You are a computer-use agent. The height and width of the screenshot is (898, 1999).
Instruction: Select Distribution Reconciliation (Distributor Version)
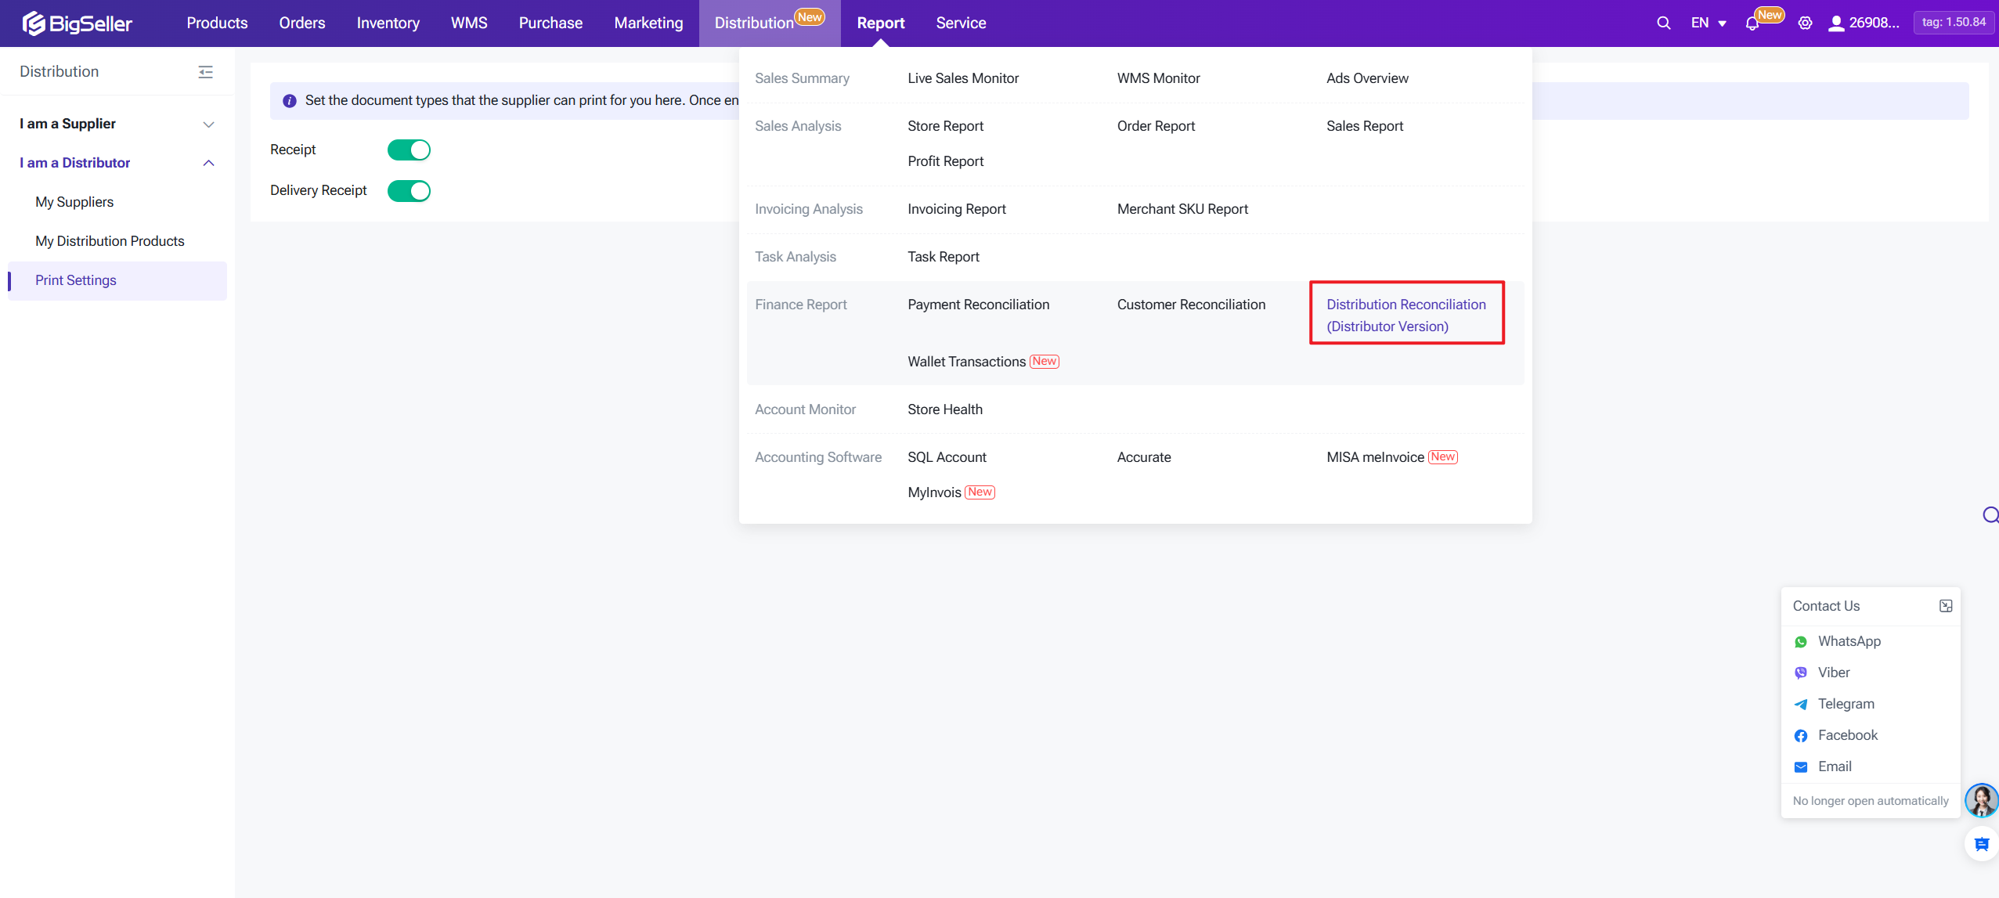[1405, 315]
